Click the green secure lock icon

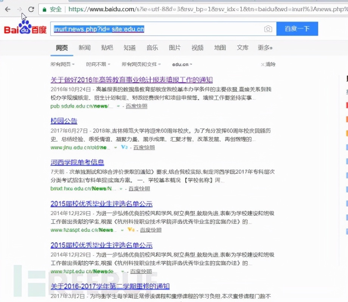click(44, 9)
